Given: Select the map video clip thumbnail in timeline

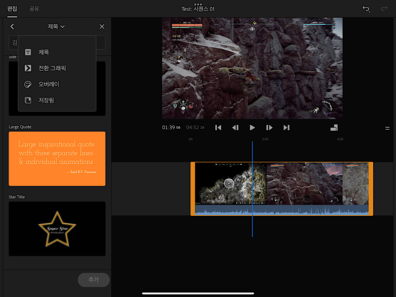Looking at the screenshot, I should click(231, 184).
